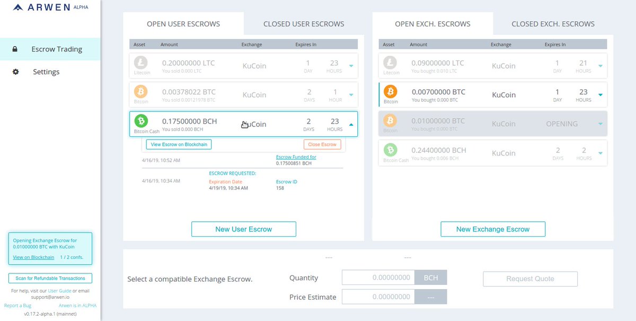The width and height of the screenshot is (636, 321).
Task: Click the Bitcoin icon in 0.00700000 BTC row
Action: 391,92
